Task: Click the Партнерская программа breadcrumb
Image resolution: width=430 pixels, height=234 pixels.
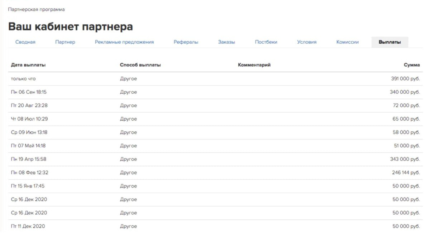Action: coord(37,9)
